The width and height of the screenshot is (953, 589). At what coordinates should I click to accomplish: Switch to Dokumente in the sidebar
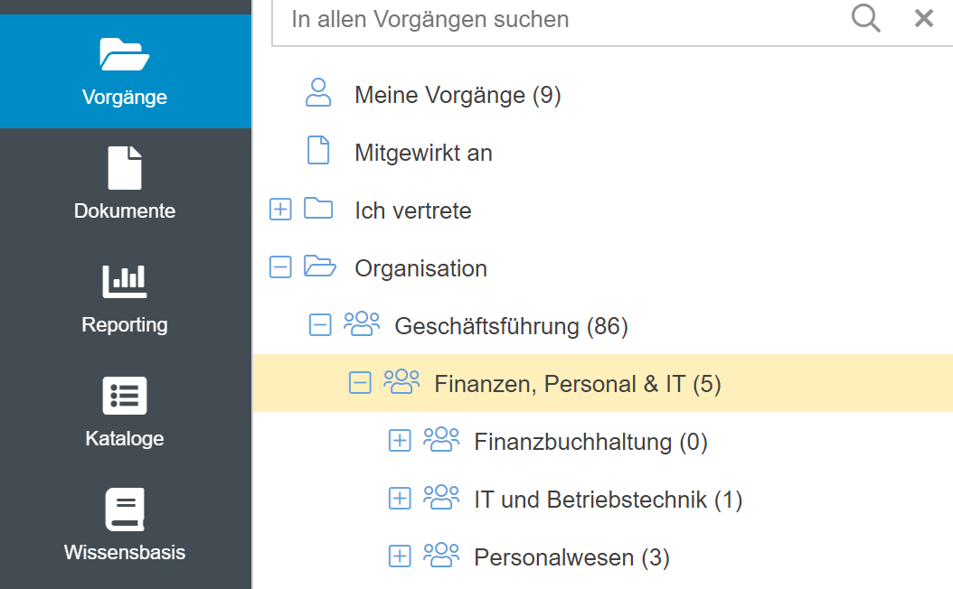125,184
